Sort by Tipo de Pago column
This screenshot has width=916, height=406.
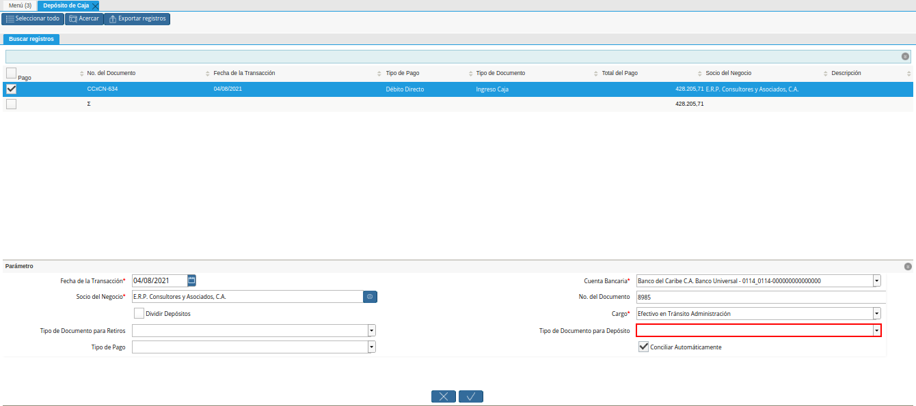coord(403,73)
